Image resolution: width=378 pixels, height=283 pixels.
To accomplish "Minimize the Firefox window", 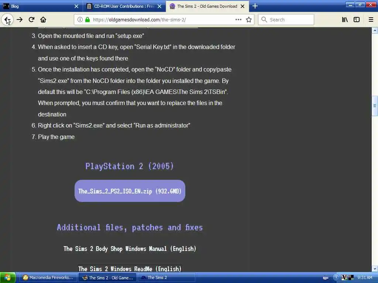I will 350,4.
